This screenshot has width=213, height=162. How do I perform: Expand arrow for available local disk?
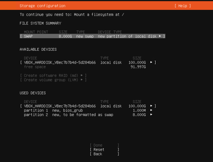pos(151,62)
